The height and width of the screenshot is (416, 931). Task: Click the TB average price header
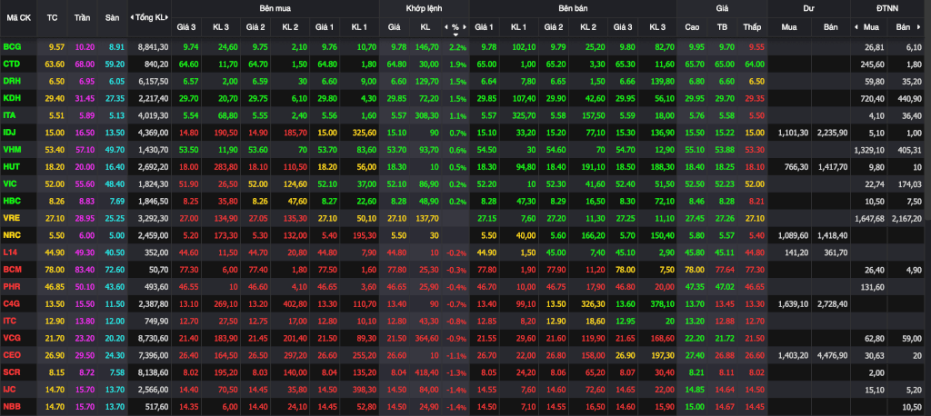pos(722,27)
